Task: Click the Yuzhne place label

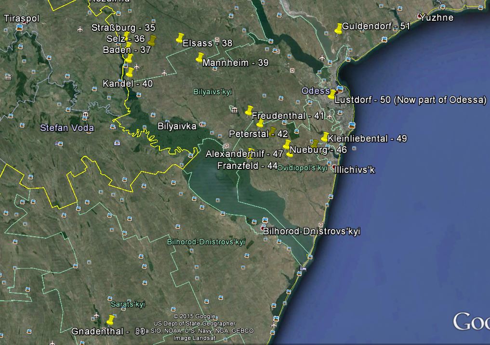Action: 436,18
